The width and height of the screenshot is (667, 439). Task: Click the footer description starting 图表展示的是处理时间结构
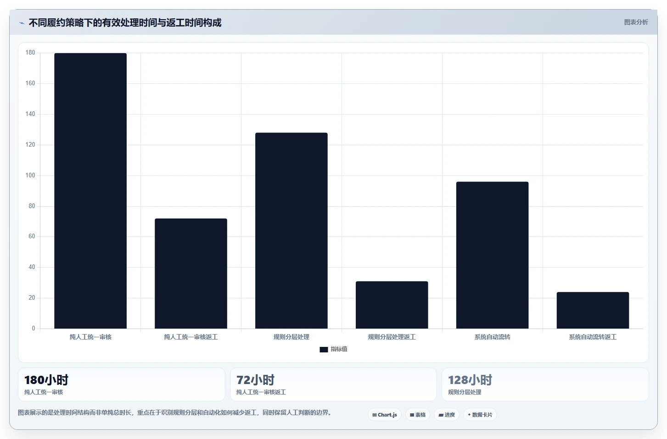pos(174,412)
